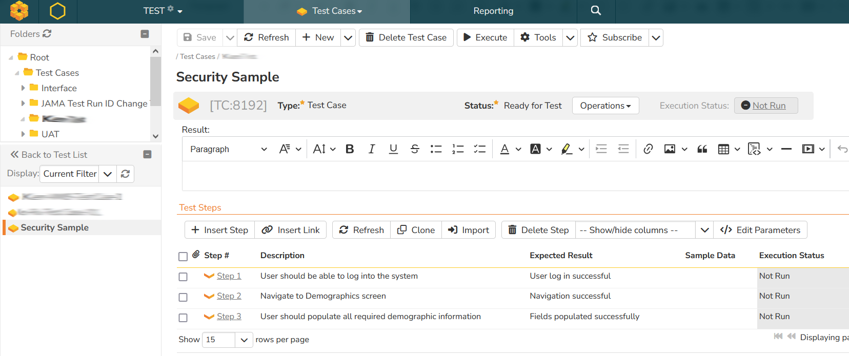
Task: Expand the Show/hide columns dropdown
Action: click(704, 230)
